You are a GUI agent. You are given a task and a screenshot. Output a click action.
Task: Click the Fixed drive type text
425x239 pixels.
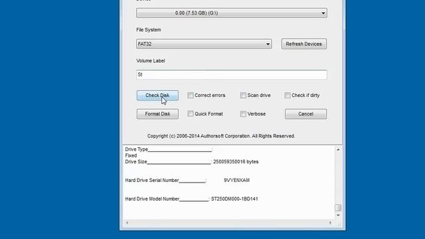pyautogui.click(x=131, y=155)
